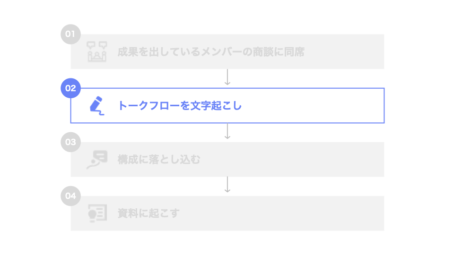Click empty right area of step 01 box
The height and width of the screenshot is (255, 454).
click(x=345, y=52)
